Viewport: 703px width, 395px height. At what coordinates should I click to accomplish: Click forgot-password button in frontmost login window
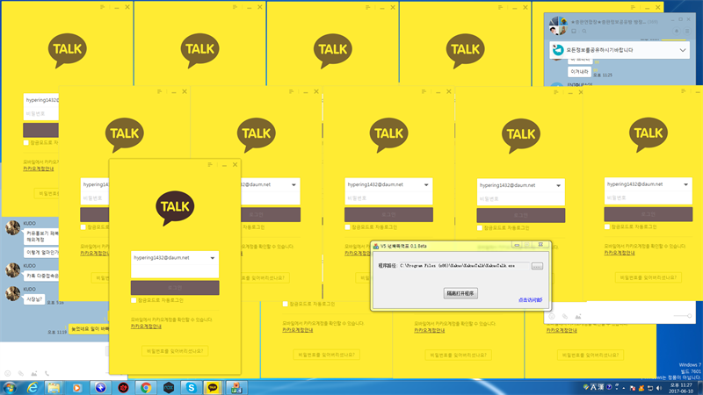click(175, 351)
